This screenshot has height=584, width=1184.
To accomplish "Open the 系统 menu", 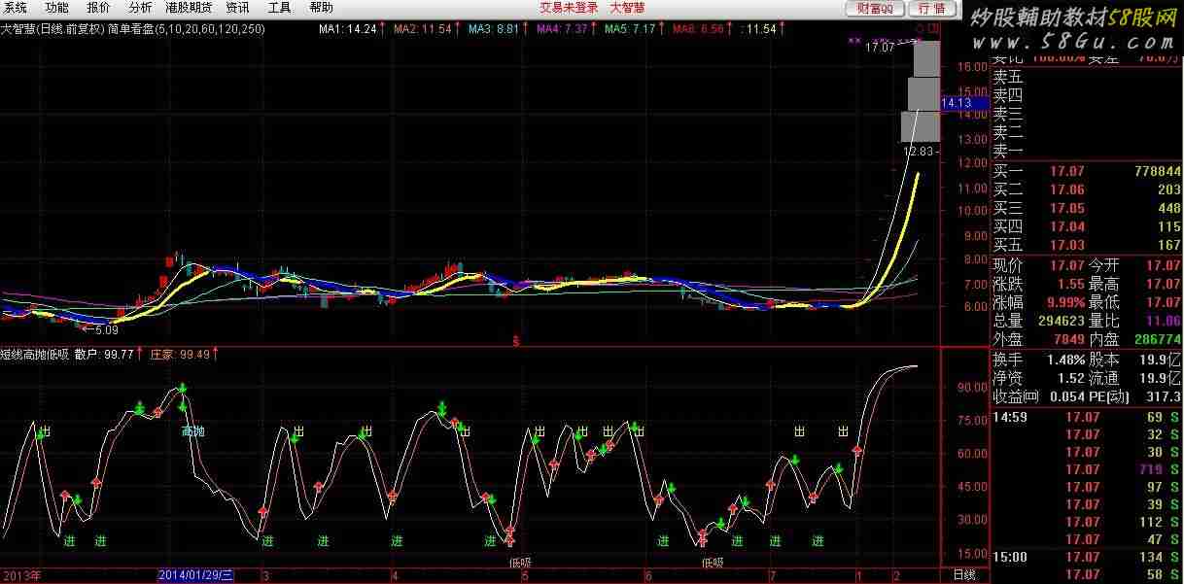I will click(x=16, y=8).
